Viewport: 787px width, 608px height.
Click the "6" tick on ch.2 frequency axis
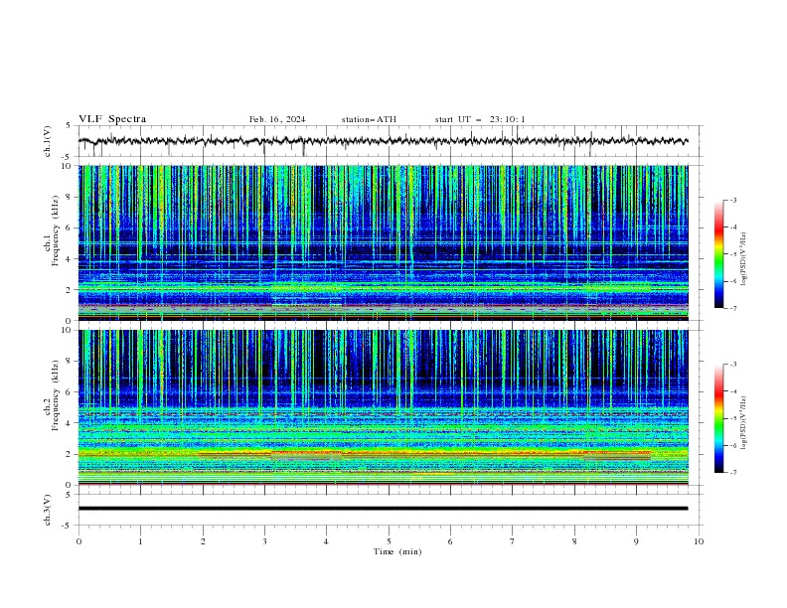[x=71, y=391]
